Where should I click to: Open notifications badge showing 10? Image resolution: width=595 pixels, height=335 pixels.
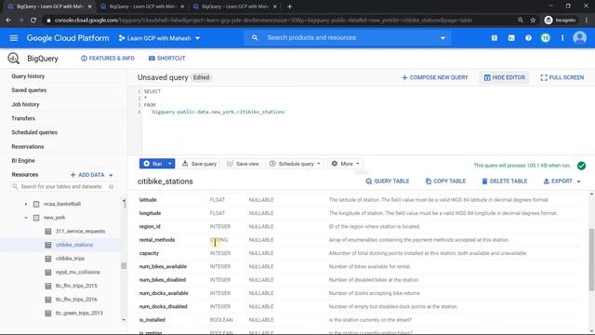pos(546,38)
